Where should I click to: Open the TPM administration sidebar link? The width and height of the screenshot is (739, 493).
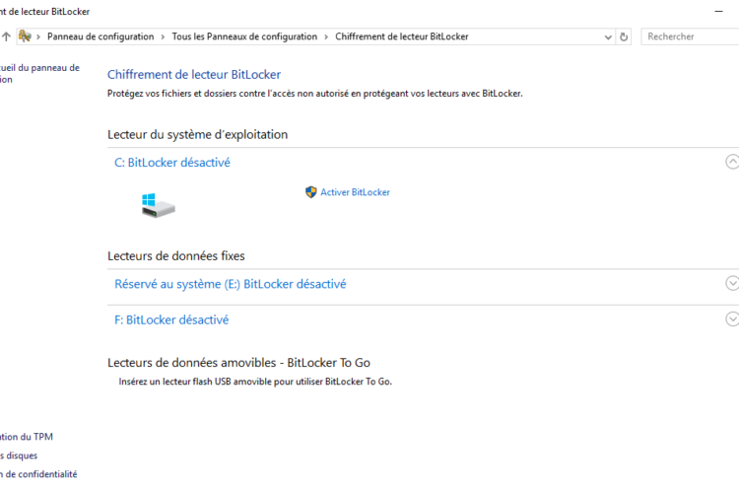coord(27,437)
